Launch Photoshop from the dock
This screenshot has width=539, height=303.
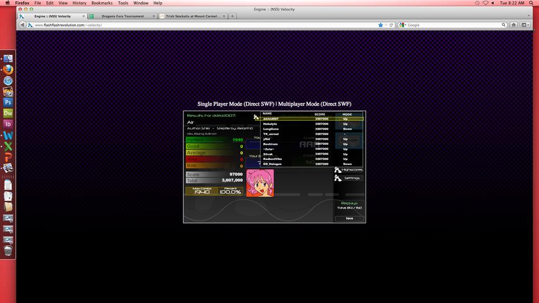tap(8, 102)
